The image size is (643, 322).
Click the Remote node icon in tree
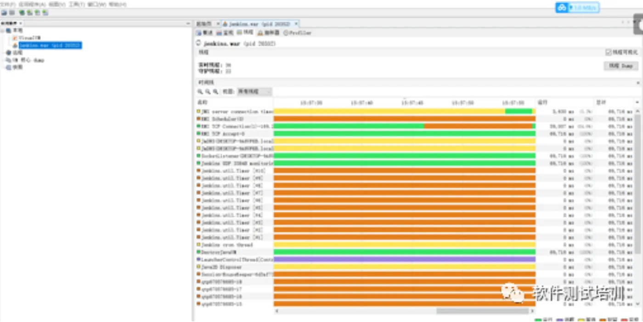point(9,53)
